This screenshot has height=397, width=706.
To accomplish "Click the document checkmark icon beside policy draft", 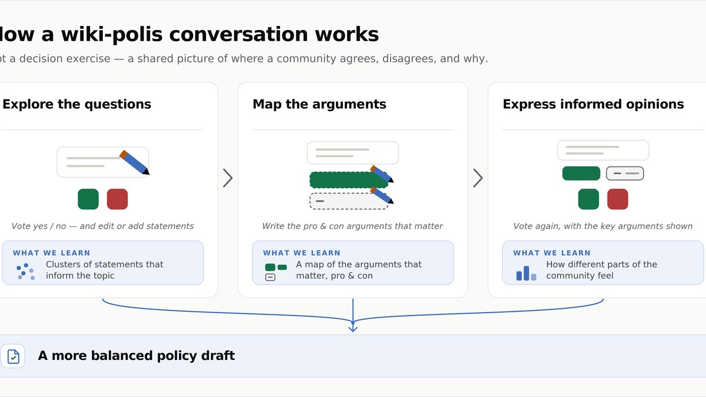I will coord(13,356).
